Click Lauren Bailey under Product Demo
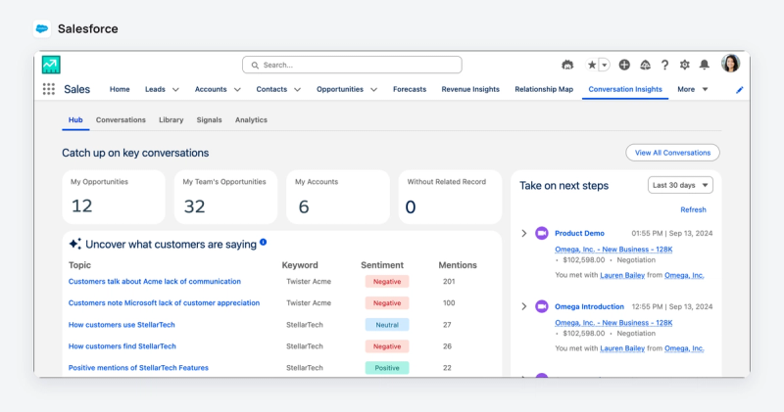This screenshot has width=784, height=412. tap(622, 275)
